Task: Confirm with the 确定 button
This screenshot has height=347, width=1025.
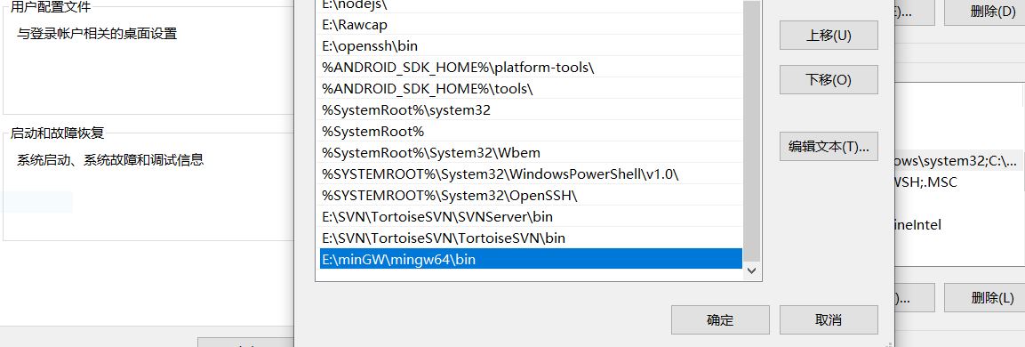Action: point(720,320)
